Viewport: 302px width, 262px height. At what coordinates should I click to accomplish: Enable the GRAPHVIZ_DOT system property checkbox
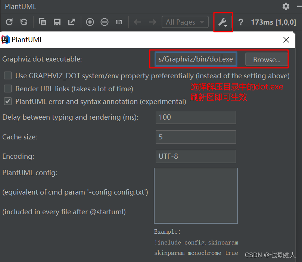click(7, 76)
